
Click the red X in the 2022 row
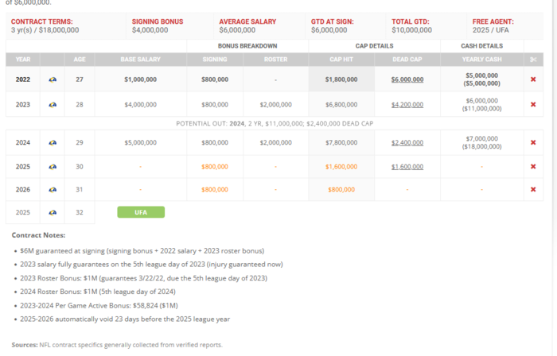pos(533,79)
